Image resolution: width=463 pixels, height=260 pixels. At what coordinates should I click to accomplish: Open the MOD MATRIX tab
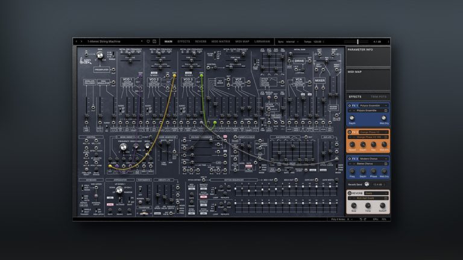221,42
